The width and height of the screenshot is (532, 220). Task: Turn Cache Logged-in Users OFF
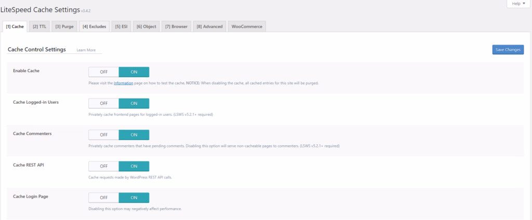point(103,103)
